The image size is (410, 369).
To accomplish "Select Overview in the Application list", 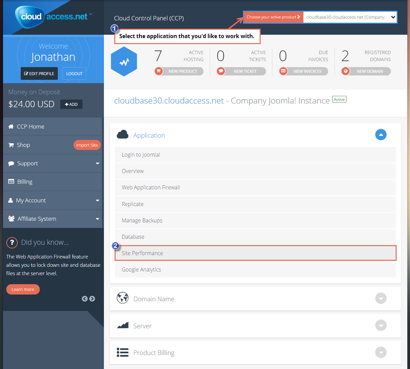I will point(255,171).
